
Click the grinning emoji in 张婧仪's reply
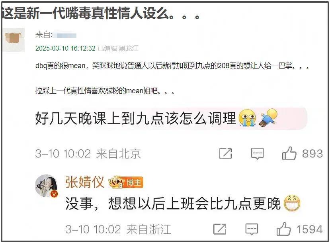click(292, 203)
